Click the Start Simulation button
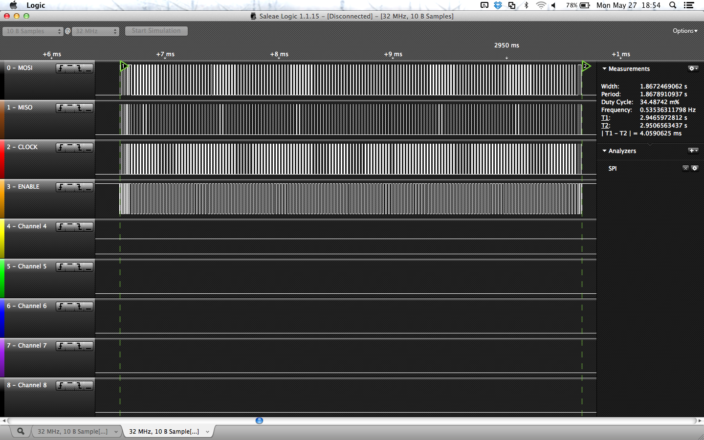This screenshot has width=704, height=440. pyautogui.click(x=156, y=31)
